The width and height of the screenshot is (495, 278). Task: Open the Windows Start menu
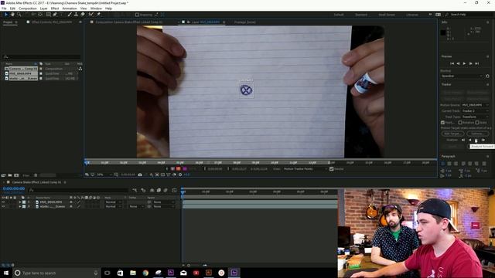(5, 273)
